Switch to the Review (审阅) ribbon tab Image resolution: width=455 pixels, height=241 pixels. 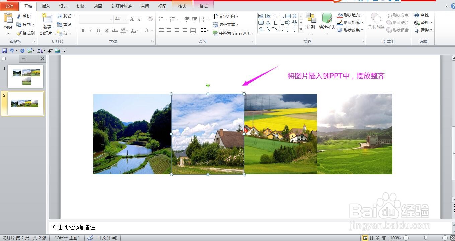tap(145, 6)
